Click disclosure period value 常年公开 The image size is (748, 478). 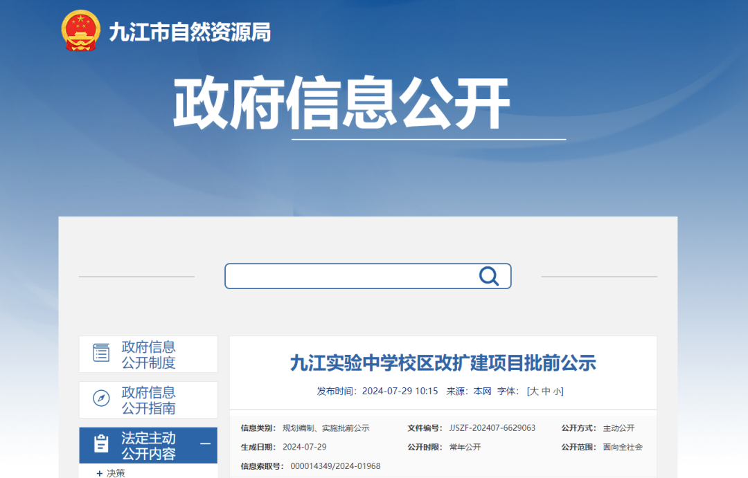pos(465,447)
